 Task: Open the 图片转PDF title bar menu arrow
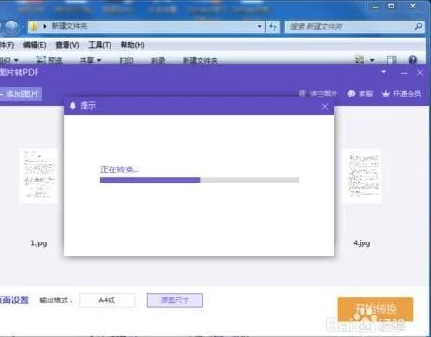point(384,72)
